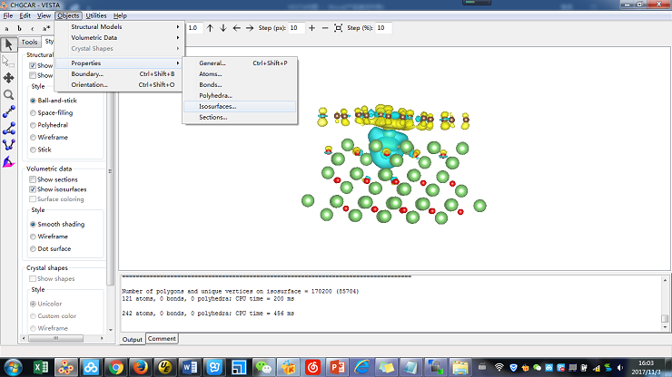Choose Dot surface shading style

point(34,248)
